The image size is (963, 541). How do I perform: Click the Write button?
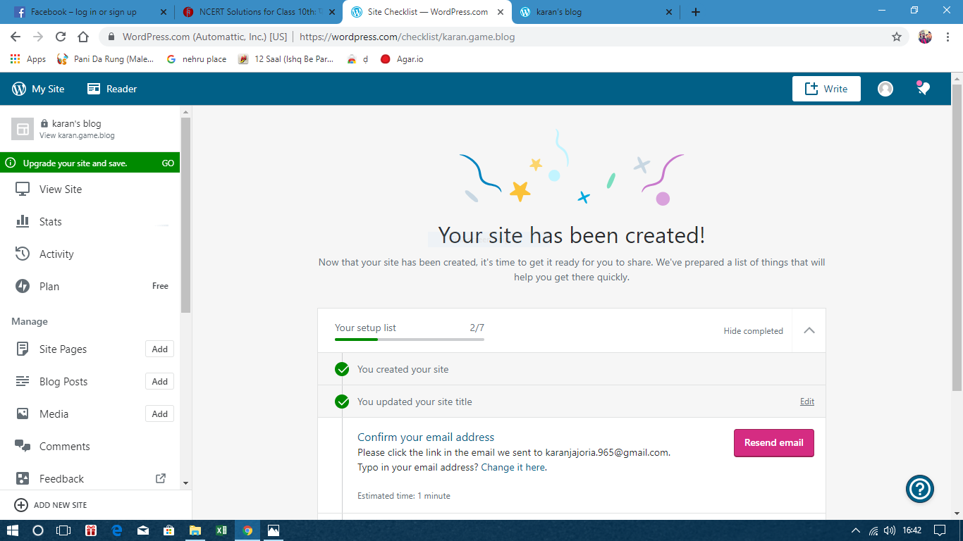pyautogui.click(x=826, y=89)
